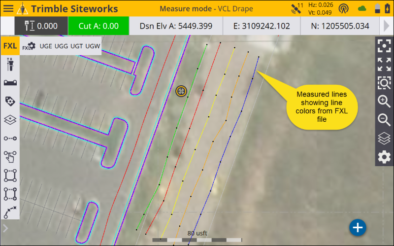Zoom to extents arrows icon
Viewport: 394px width, 246px height.
(x=384, y=65)
